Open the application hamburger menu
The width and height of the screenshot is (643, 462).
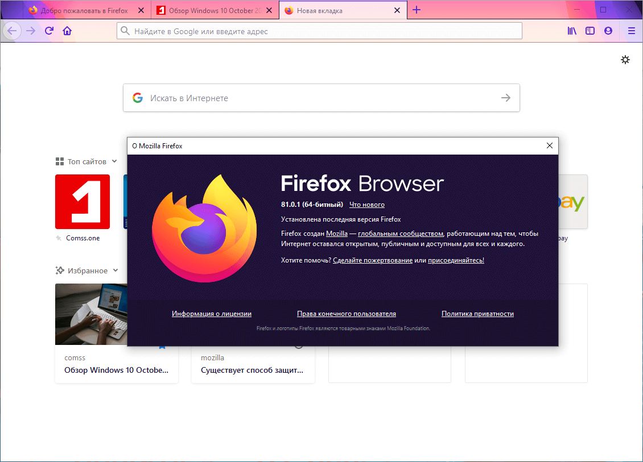(631, 31)
